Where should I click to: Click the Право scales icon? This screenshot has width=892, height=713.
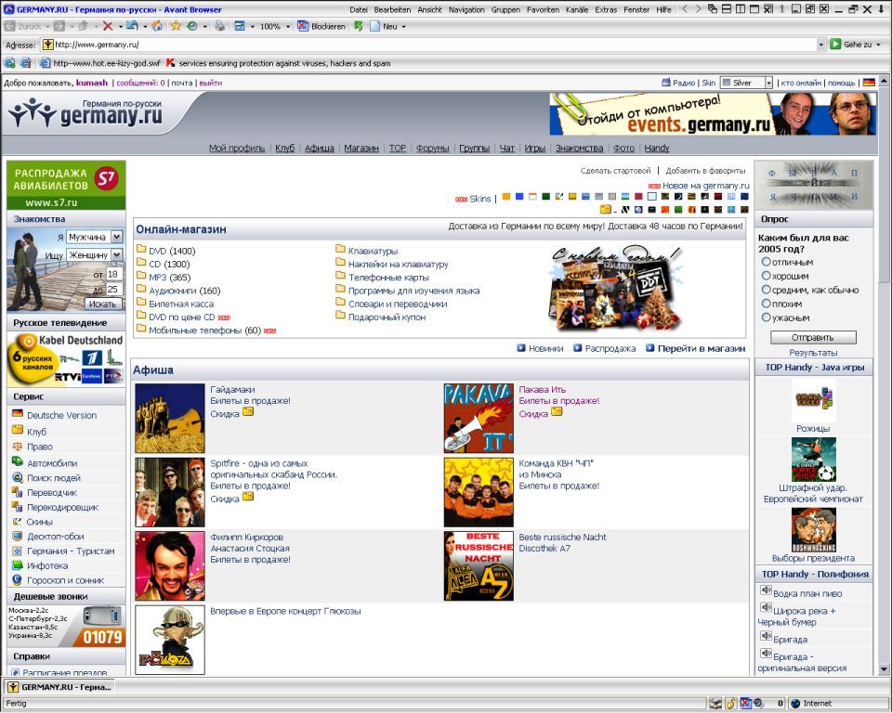coord(18,447)
